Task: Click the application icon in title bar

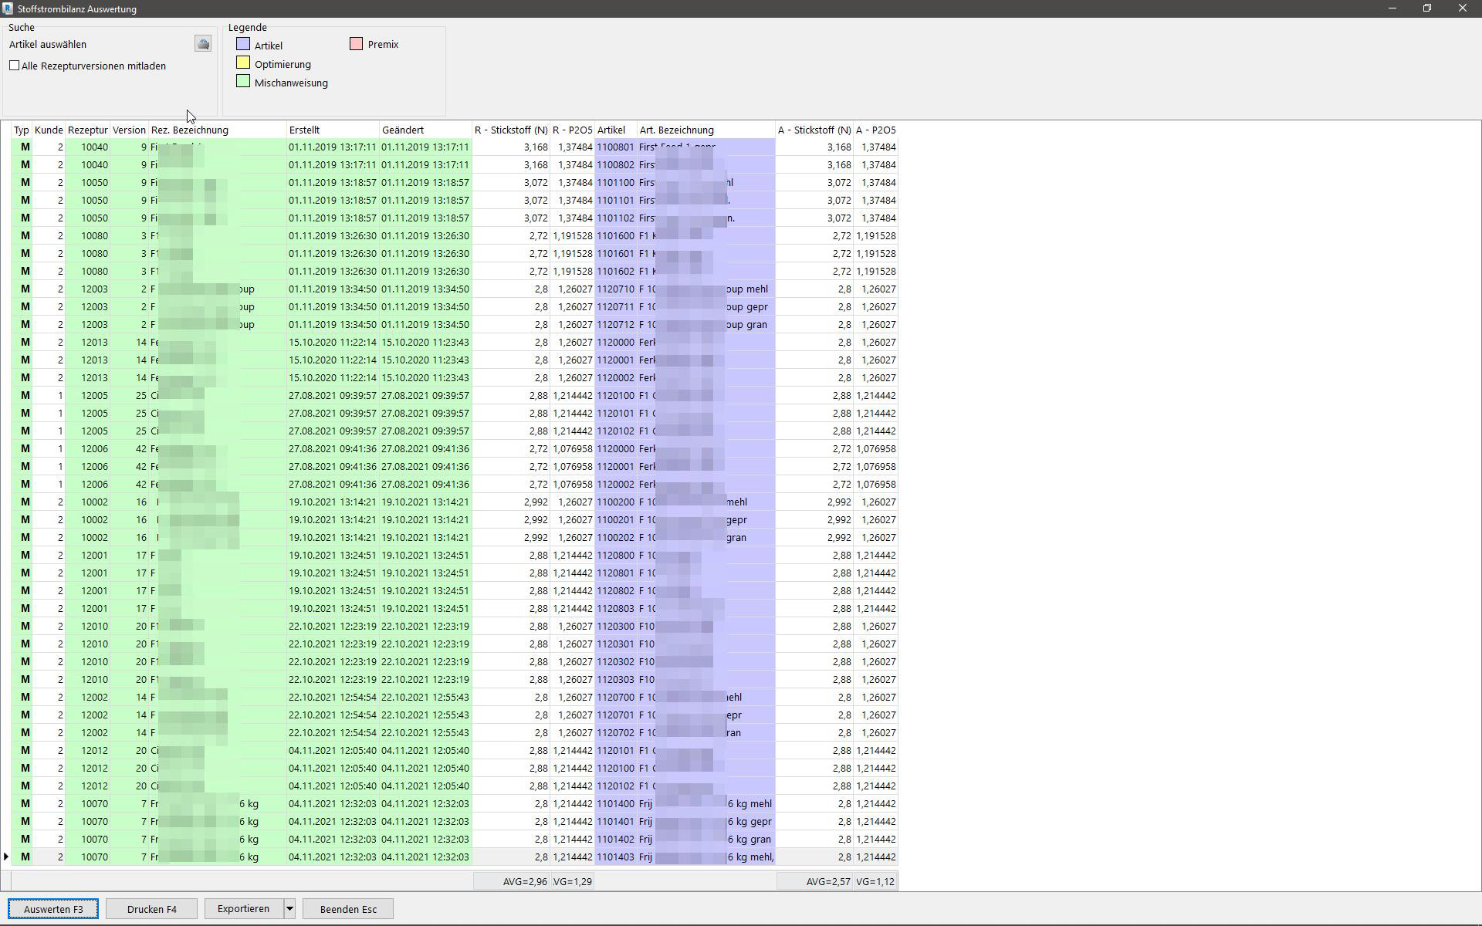Action: 8,8
